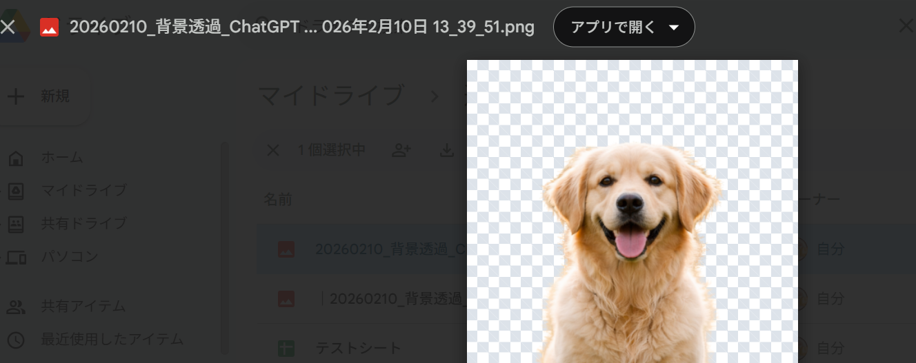Click the green spreadsheet icon of テストシート
Image resolution: width=916 pixels, height=363 pixels.
click(x=286, y=348)
